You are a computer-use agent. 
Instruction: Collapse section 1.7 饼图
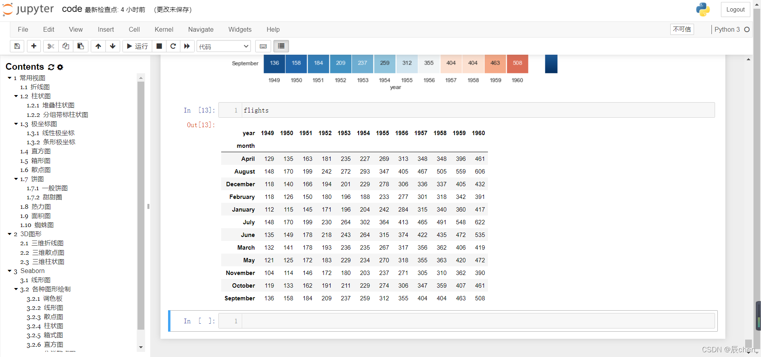click(16, 179)
